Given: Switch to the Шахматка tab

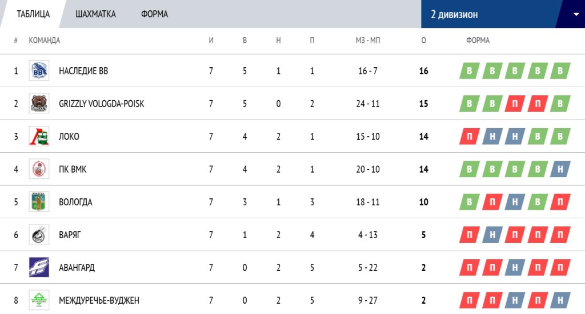Looking at the screenshot, I should 95,14.
